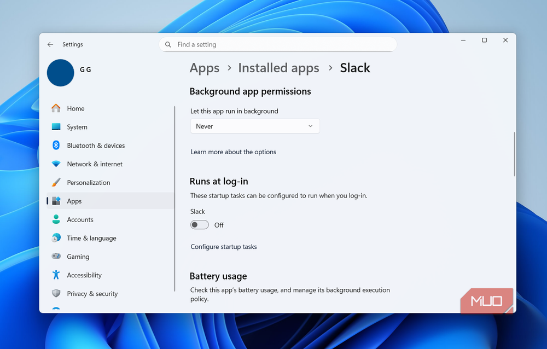The width and height of the screenshot is (547, 349).
Task: Click the search magnifier icon
Action: tap(168, 45)
